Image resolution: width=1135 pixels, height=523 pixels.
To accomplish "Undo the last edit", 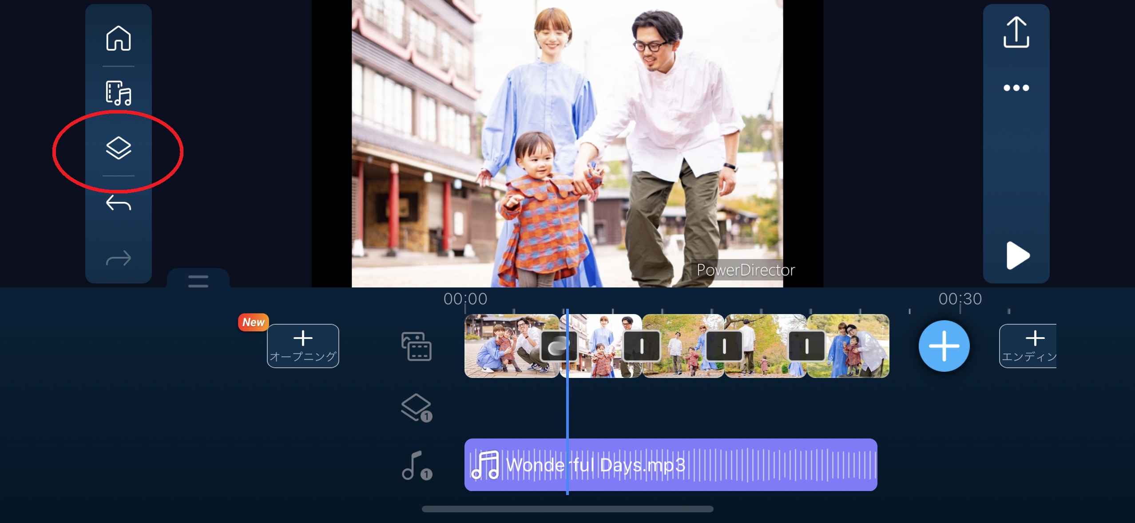I will 118,203.
